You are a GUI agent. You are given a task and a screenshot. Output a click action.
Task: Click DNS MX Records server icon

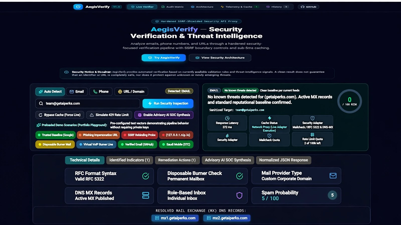(146, 195)
